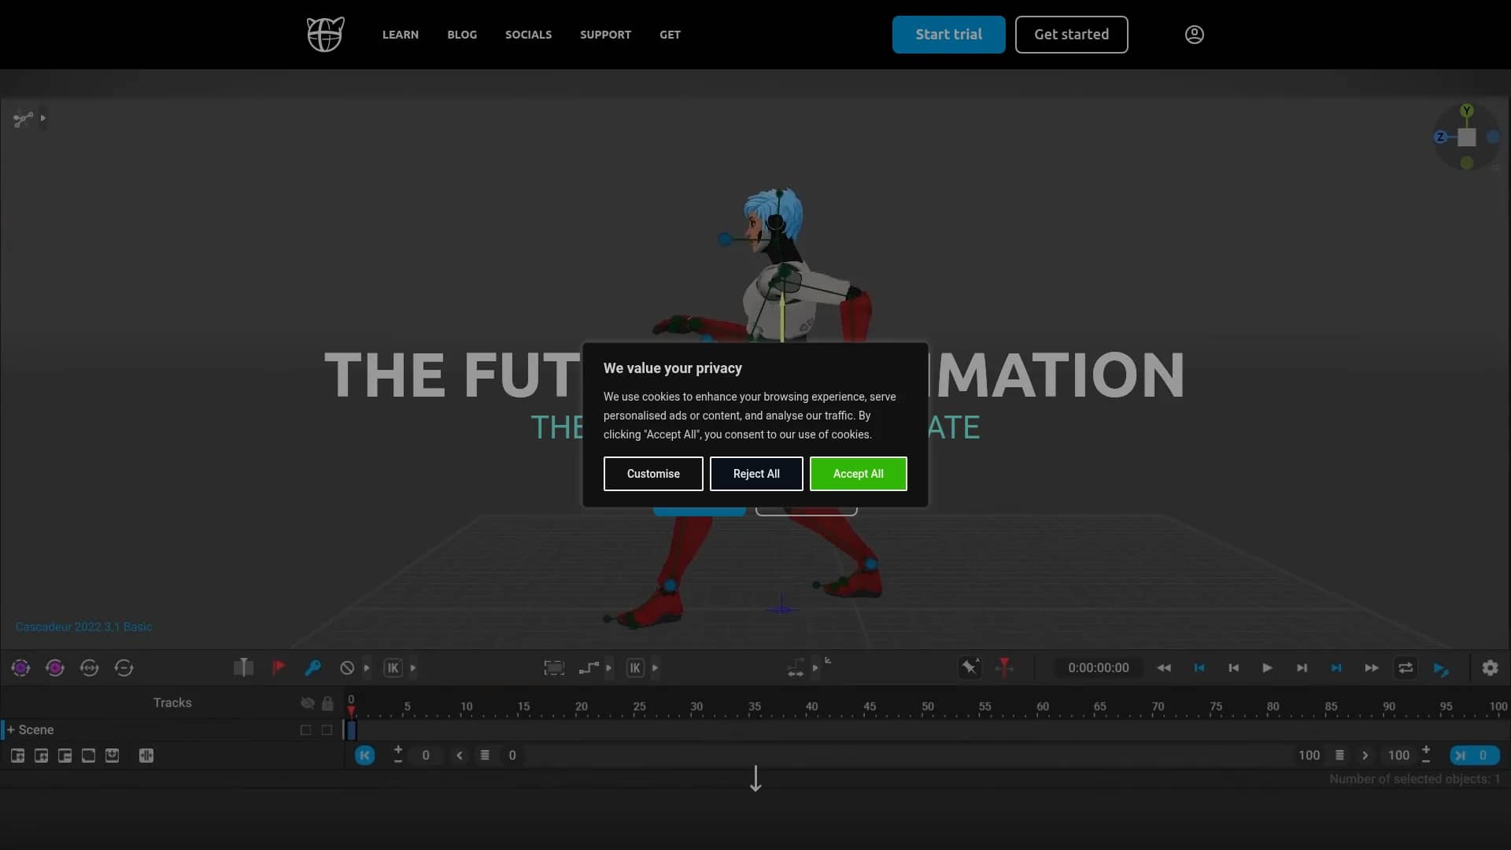The height and width of the screenshot is (850, 1511).
Task: Check the Scene row visibility checkbox
Action: 305,730
